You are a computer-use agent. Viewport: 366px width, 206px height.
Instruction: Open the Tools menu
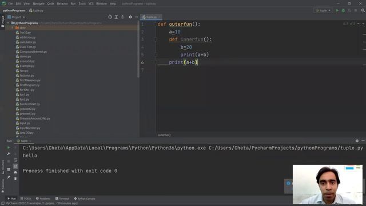click(x=82, y=4)
